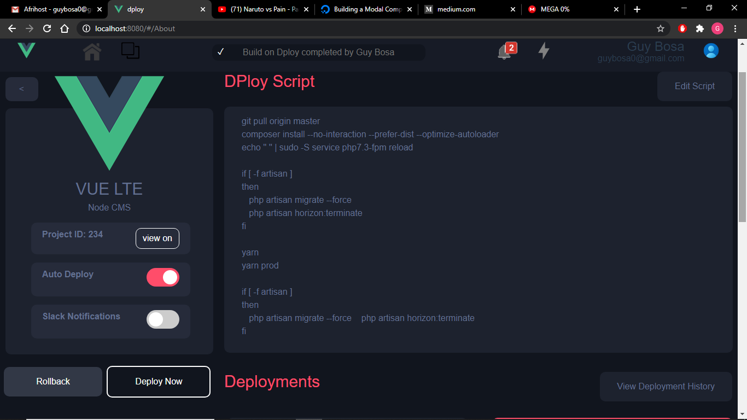Open notifications via the bell icon
Viewport: 747px width, 420px height.
pos(503,51)
